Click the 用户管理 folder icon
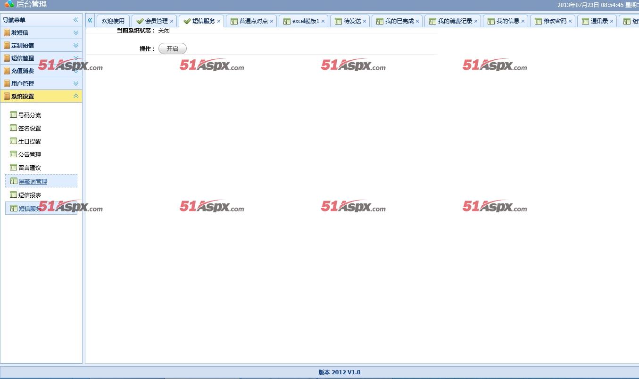Screen dimensions: 639x379 point(7,83)
